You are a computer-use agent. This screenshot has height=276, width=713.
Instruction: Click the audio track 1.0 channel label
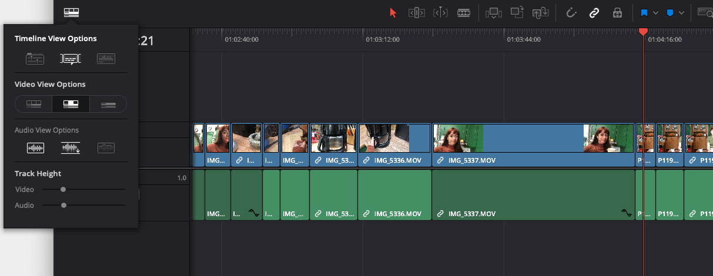[x=182, y=177]
